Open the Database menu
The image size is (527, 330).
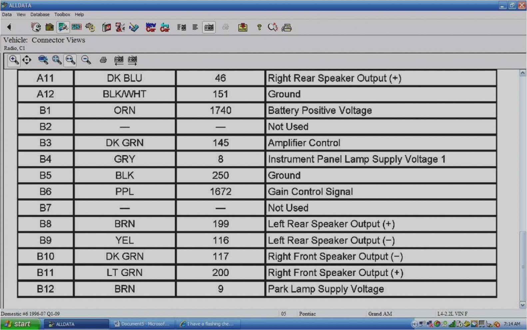click(40, 15)
